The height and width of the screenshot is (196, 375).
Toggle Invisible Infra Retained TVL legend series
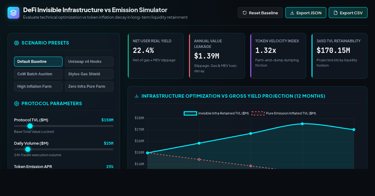216,113
